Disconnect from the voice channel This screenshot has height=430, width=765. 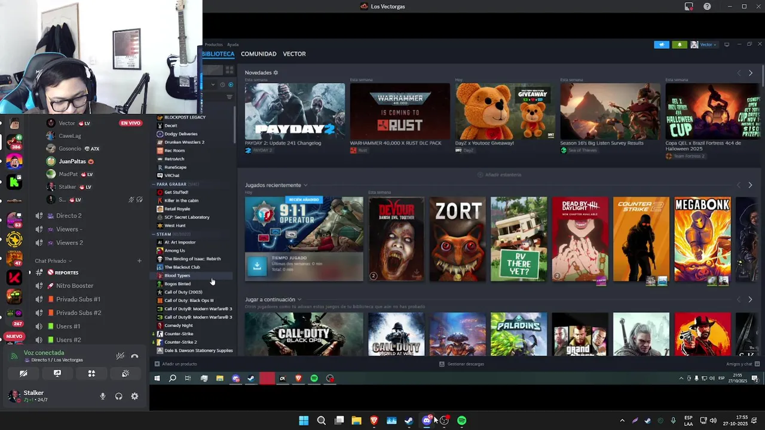click(x=134, y=356)
